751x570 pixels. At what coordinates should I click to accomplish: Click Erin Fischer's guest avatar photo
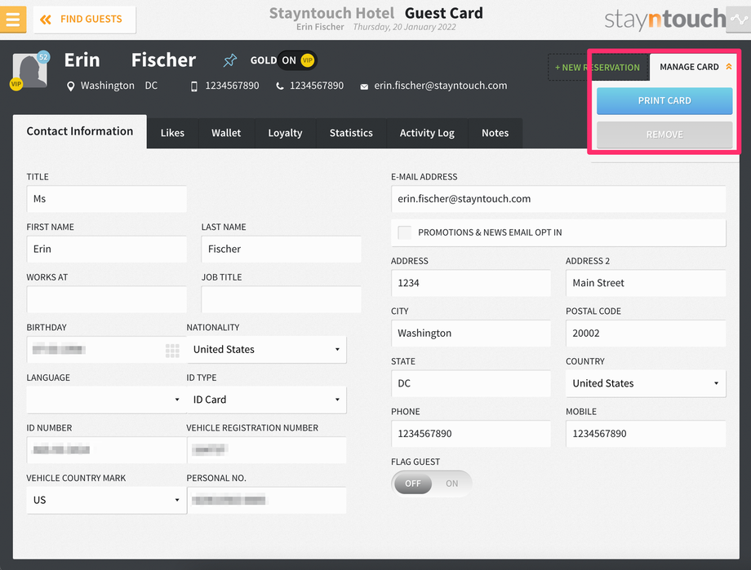click(29, 71)
